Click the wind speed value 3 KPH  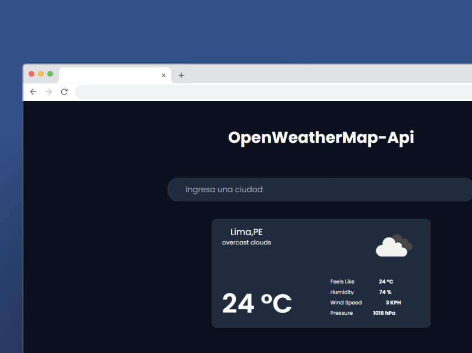click(393, 303)
